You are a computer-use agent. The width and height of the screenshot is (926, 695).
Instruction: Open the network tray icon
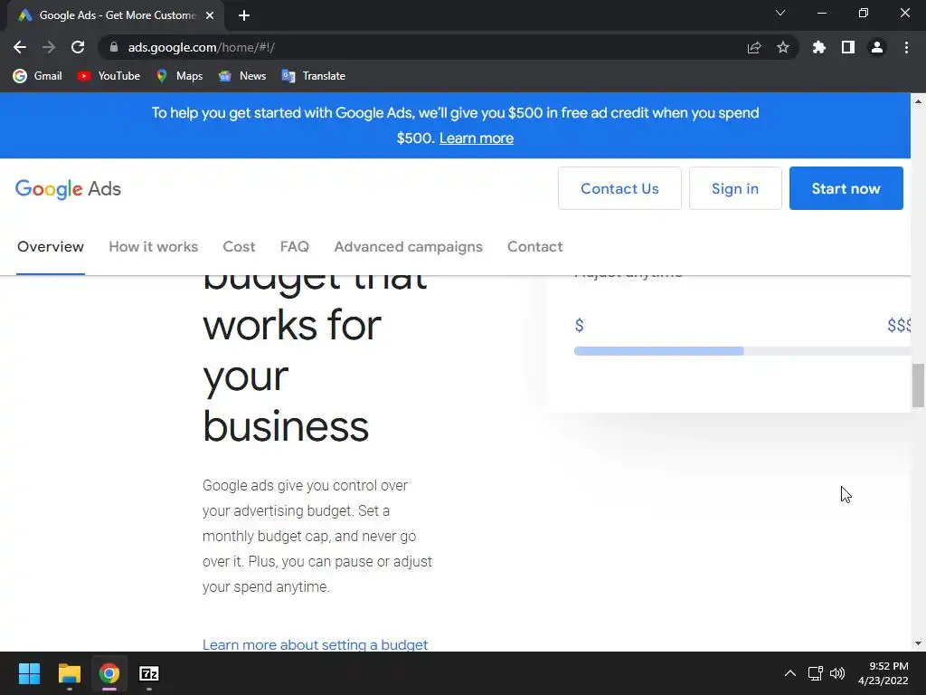point(815,673)
